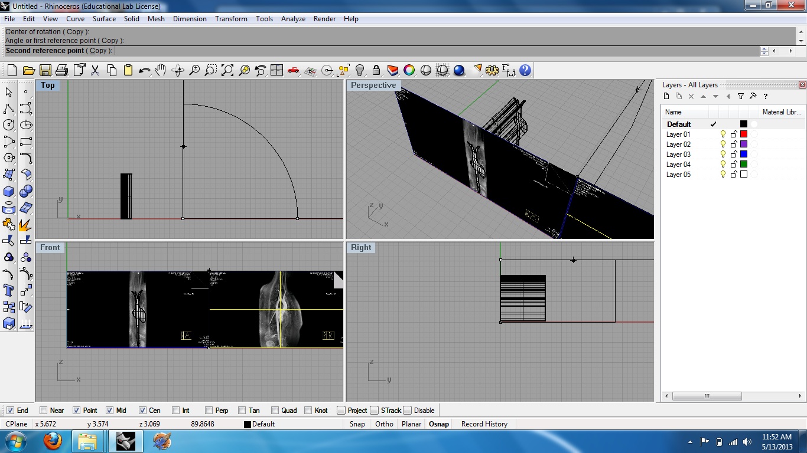Turn off Layer 01 visibility light bulb

coord(723,134)
